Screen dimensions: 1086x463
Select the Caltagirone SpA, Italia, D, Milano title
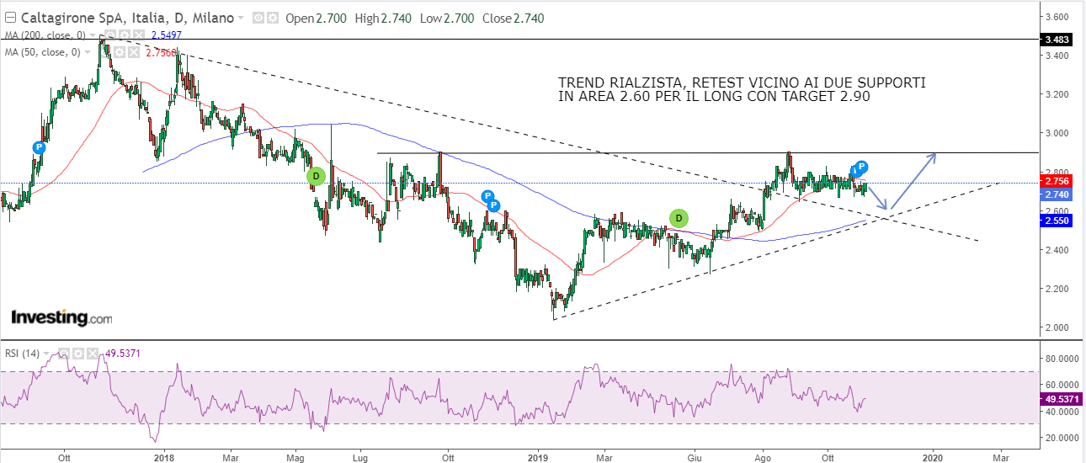[x=127, y=18]
